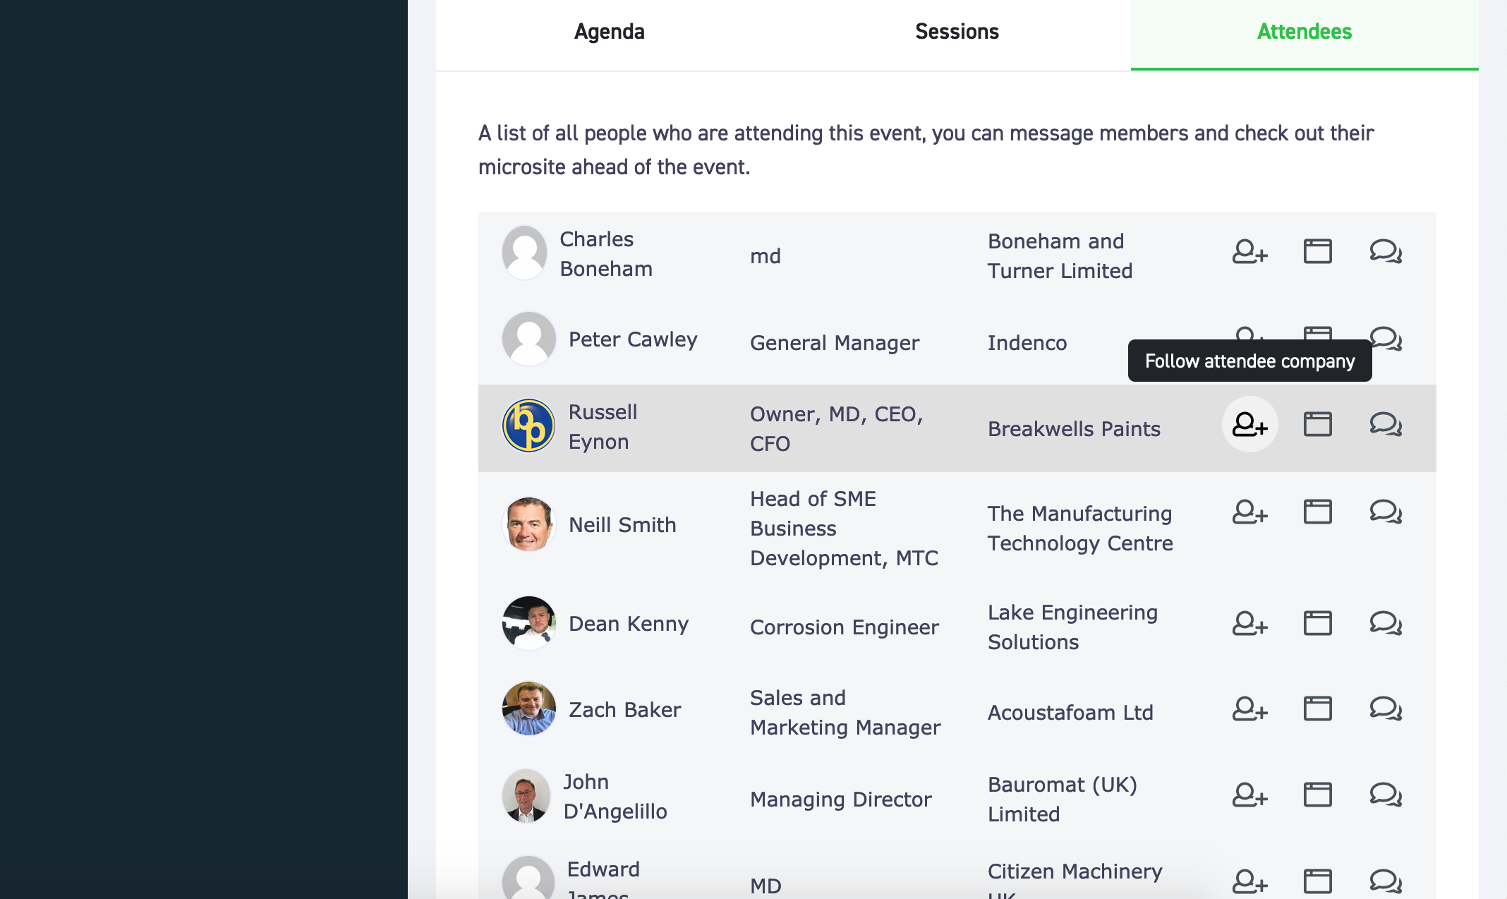Open the message icon for Charles Boneham

tap(1386, 251)
